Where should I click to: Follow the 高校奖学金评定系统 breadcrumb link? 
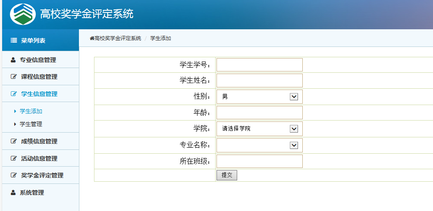click(118, 38)
